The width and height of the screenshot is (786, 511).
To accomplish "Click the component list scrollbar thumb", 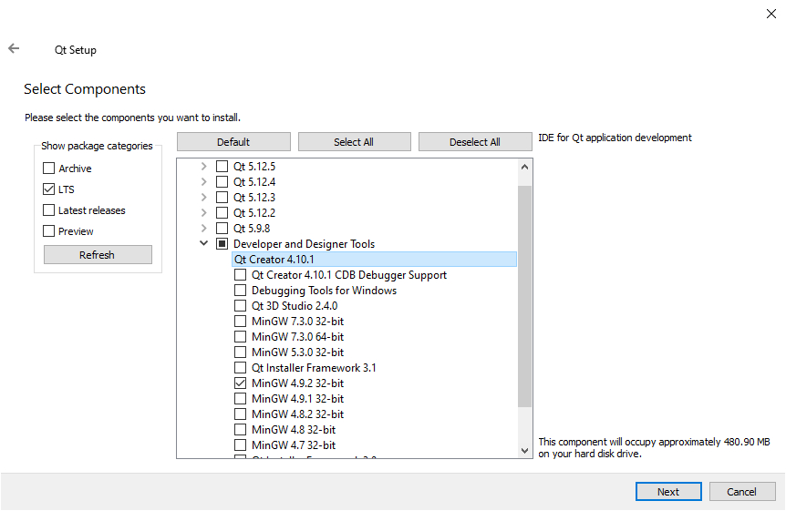I will click(x=524, y=296).
